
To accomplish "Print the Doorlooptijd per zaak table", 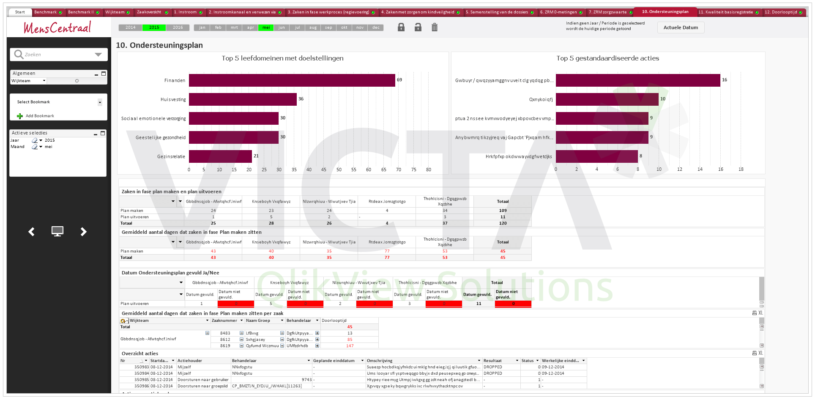I will click(x=755, y=313).
